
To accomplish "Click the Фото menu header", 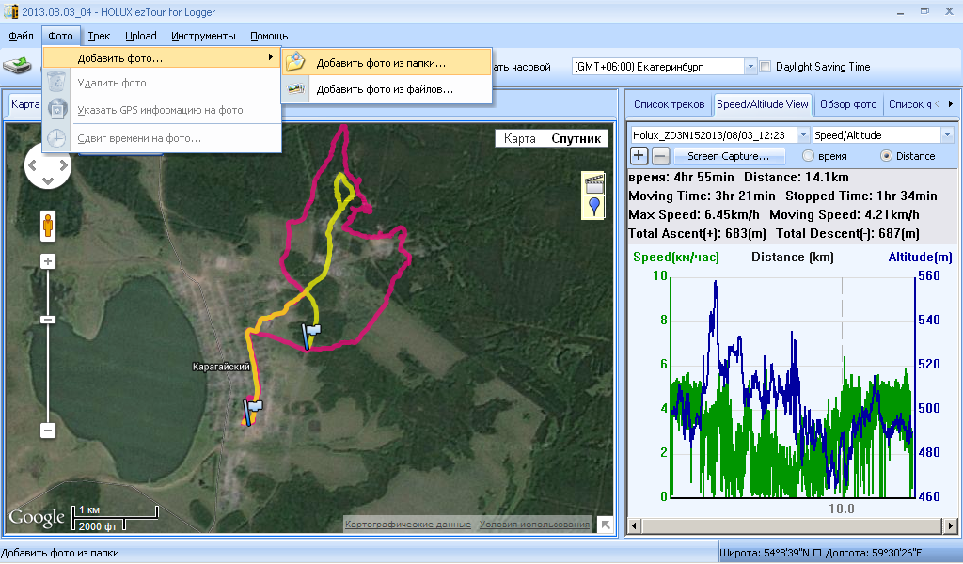I will coord(60,36).
